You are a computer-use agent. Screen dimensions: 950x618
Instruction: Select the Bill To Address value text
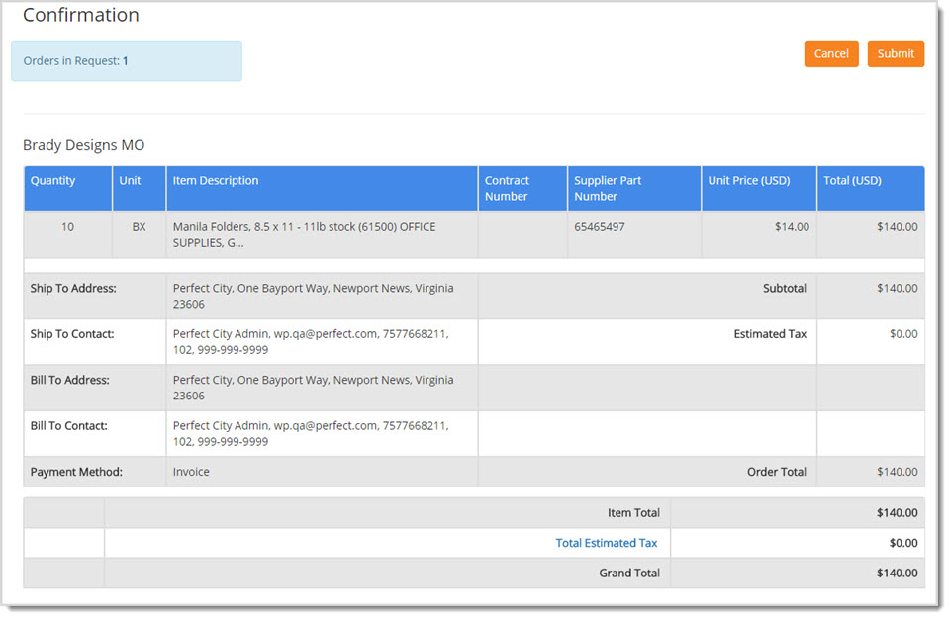tap(314, 388)
